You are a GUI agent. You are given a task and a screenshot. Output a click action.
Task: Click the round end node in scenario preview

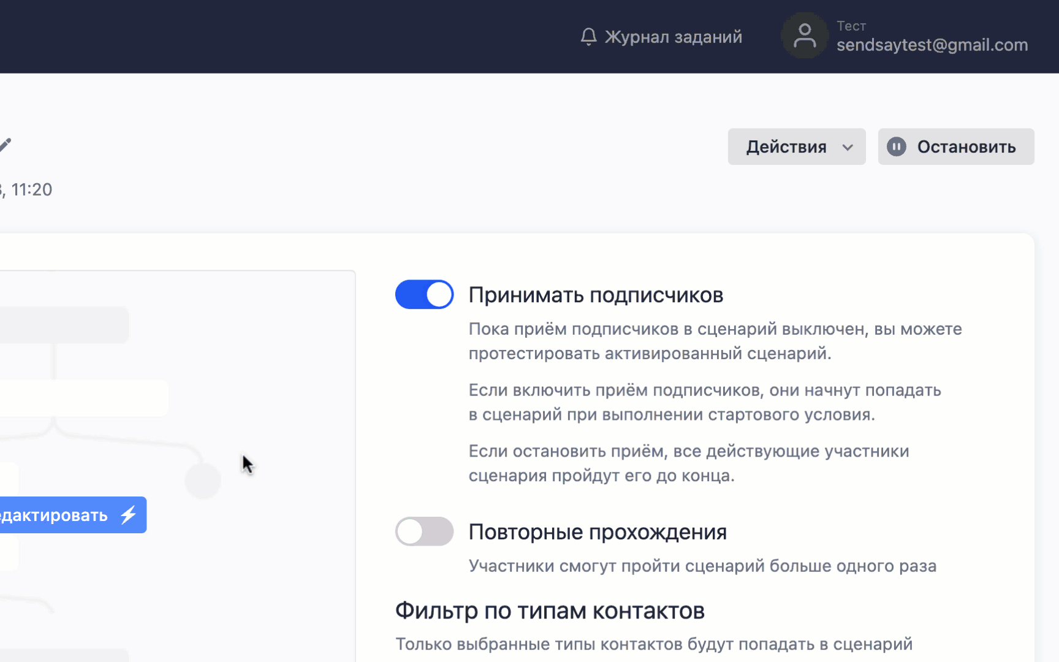[x=203, y=481]
